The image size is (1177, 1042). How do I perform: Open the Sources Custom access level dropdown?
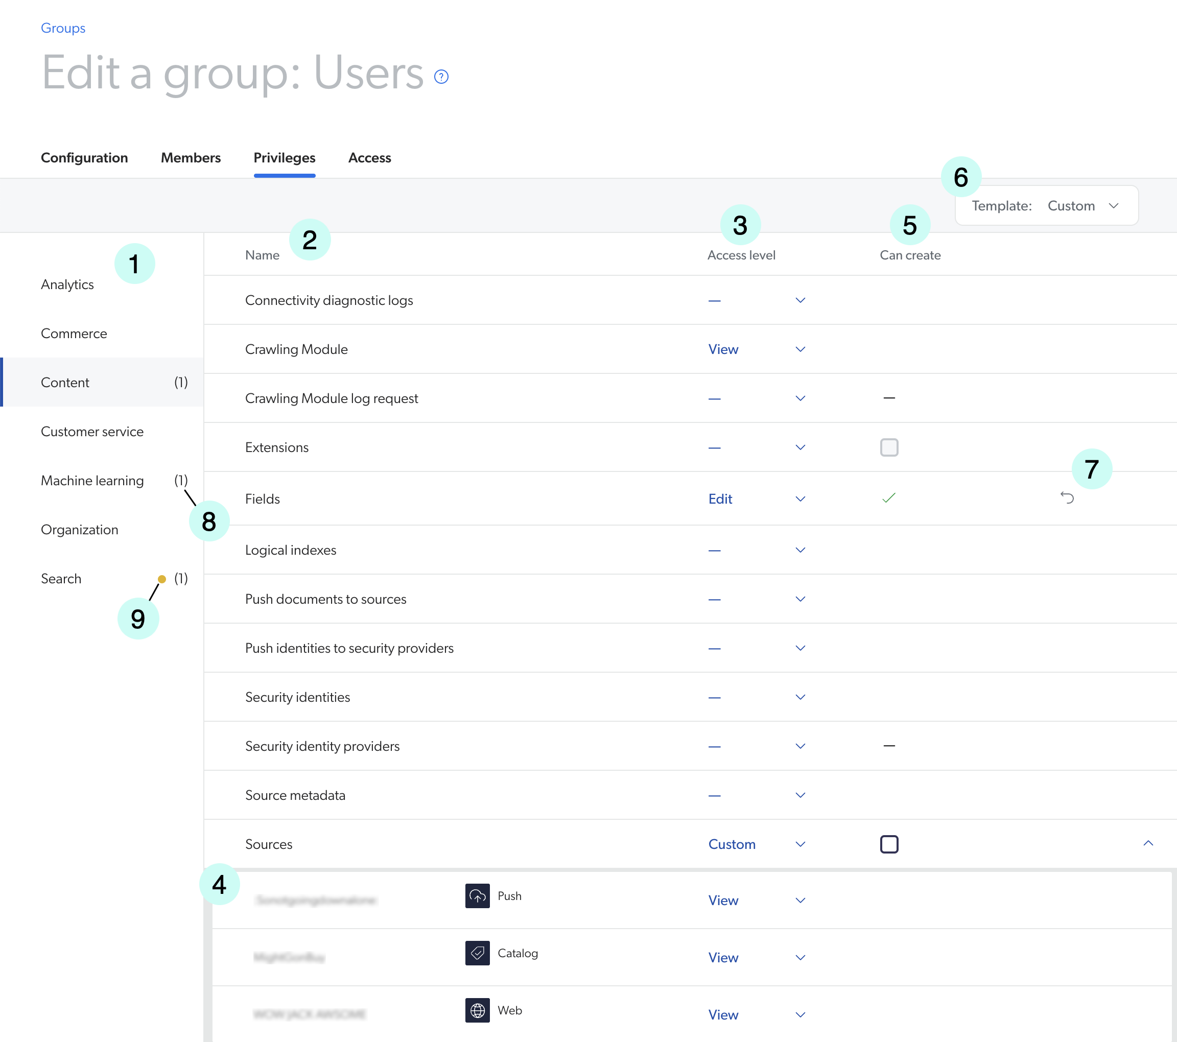click(799, 844)
